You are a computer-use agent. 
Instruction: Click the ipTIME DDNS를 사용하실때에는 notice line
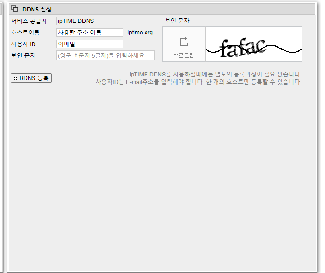coord(215,74)
